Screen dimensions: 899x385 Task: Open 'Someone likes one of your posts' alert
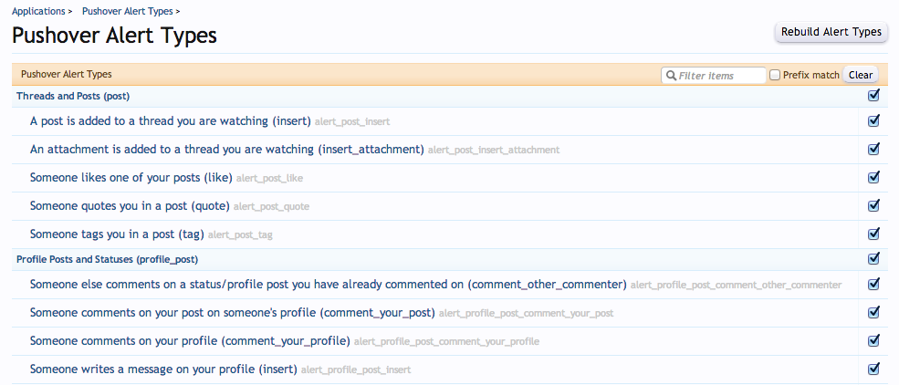131,178
